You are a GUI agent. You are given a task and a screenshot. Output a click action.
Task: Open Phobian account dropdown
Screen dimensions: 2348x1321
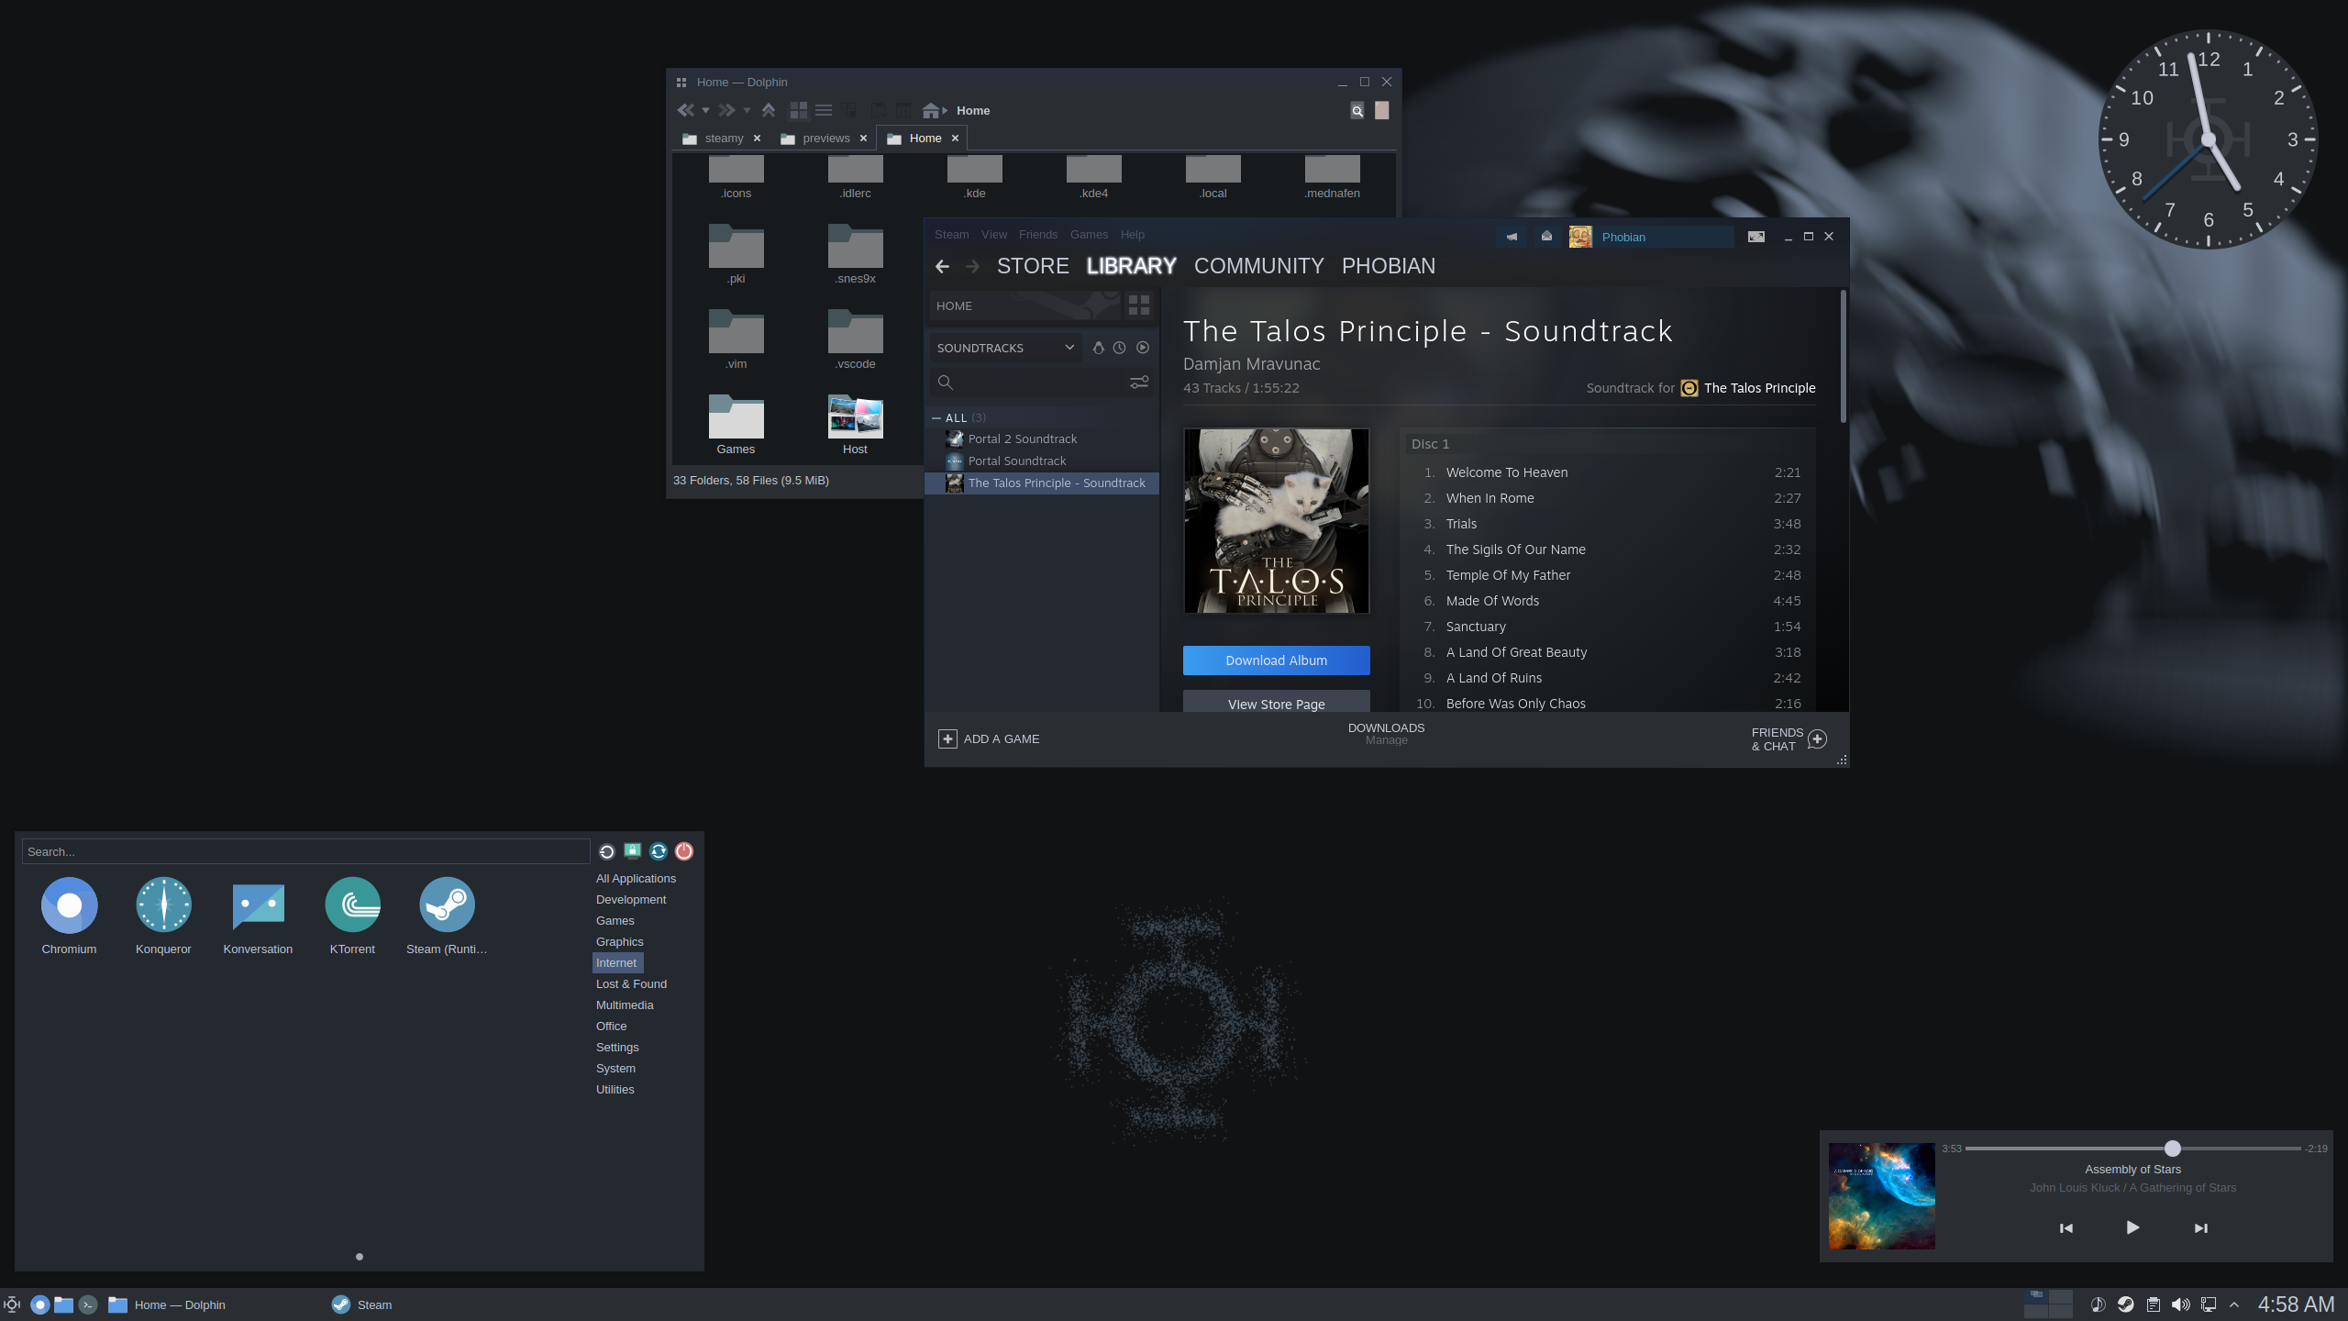click(1651, 237)
